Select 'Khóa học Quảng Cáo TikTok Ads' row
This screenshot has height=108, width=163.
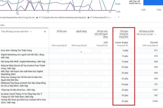pos(81,79)
